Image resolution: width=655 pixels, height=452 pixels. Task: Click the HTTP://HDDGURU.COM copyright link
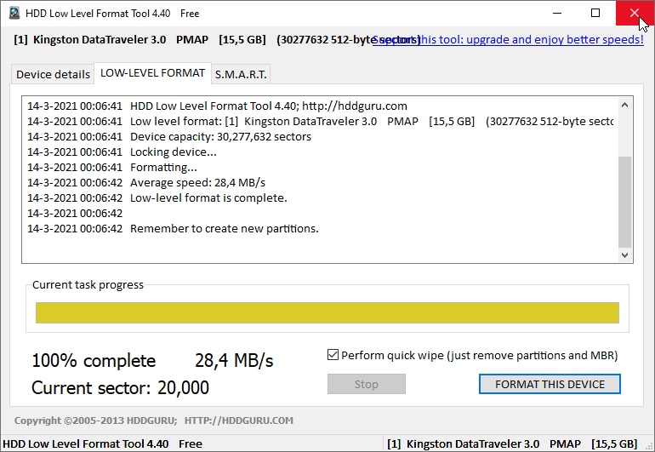click(238, 421)
